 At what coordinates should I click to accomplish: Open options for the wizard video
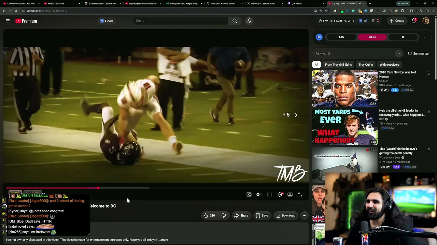[429, 150]
